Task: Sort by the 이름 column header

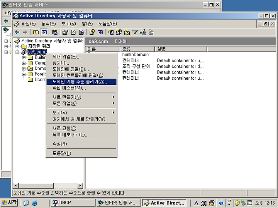Action: click(103, 49)
